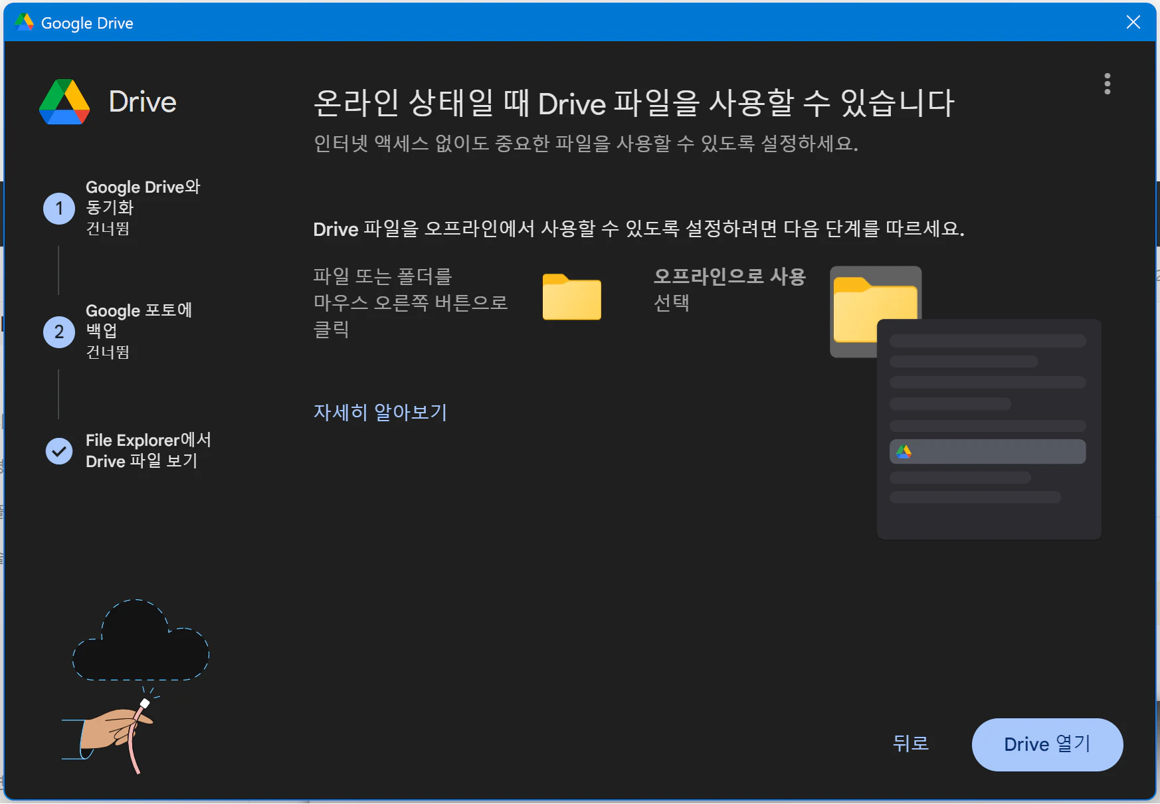Viewport: 1160px width, 804px height.
Task: Click the 건너뜀 label under step 1
Action: (x=106, y=229)
